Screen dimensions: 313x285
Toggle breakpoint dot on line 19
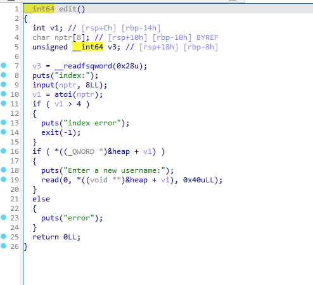point(4,179)
